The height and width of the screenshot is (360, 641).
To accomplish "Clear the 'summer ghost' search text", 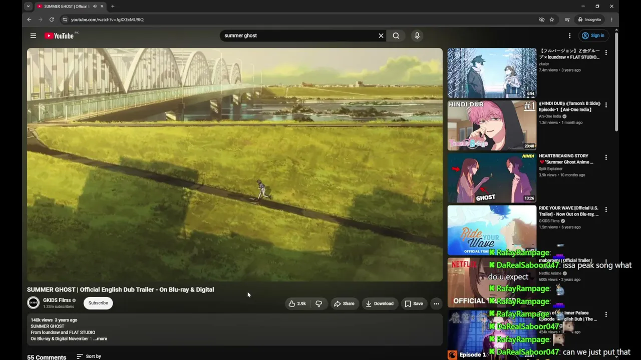I will click(x=381, y=35).
